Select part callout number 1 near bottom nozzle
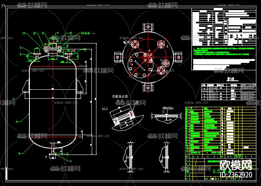 tap(70, 161)
